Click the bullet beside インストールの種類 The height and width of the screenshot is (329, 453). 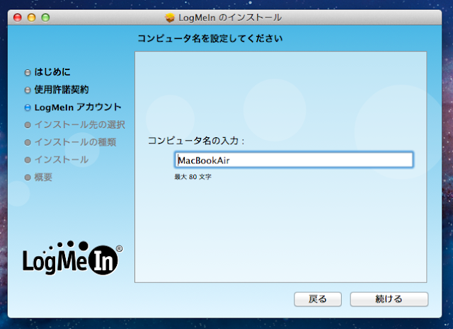(28, 143)
